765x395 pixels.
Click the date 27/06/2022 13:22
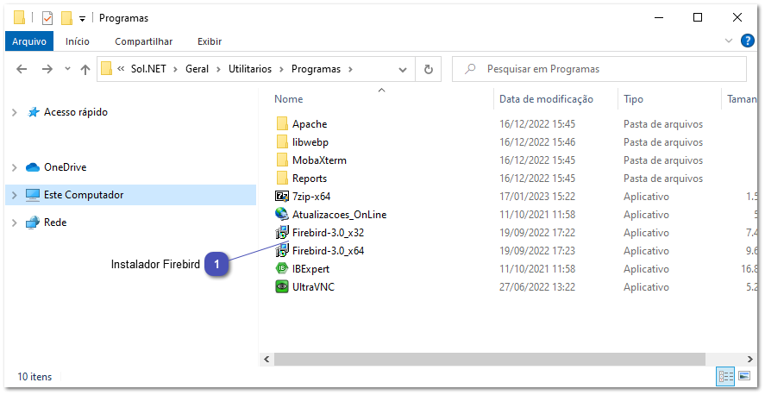click(x=537, y=286)
